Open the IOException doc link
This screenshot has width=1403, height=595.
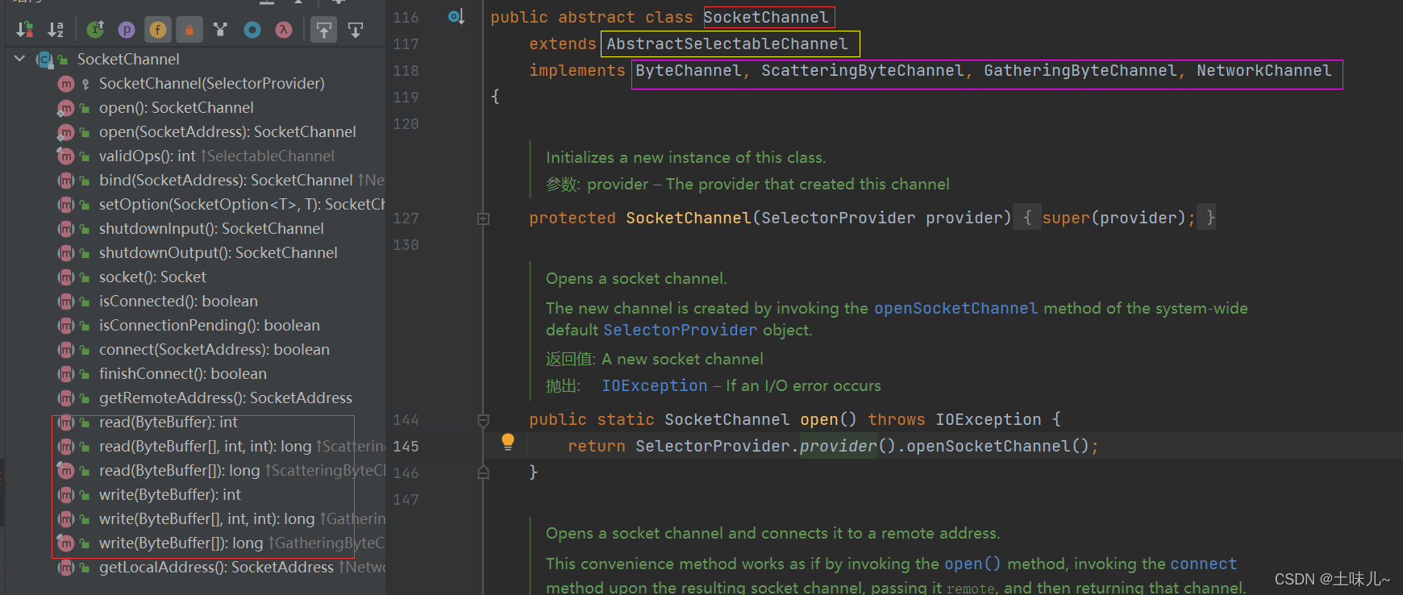[x=654, y=385]
